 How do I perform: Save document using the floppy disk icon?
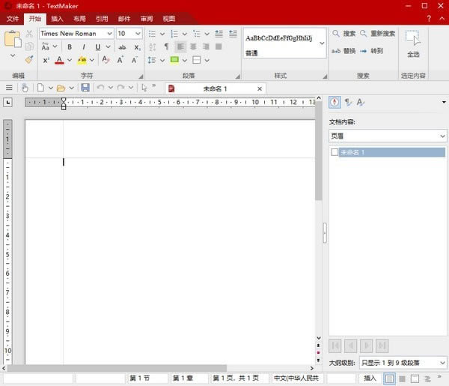85,88
